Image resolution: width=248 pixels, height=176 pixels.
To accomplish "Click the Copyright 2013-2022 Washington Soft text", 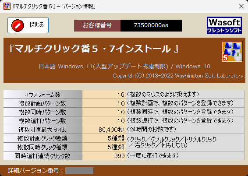I will tap(179, 76).
